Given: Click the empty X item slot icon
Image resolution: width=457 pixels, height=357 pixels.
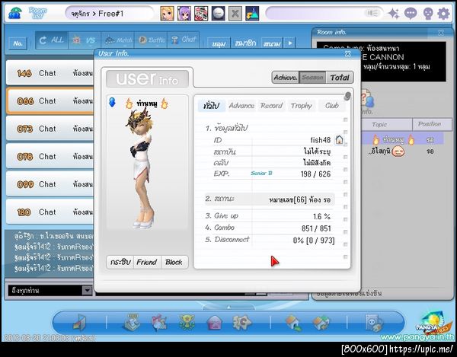Looking at the screenshot, I should pos(235,14).
